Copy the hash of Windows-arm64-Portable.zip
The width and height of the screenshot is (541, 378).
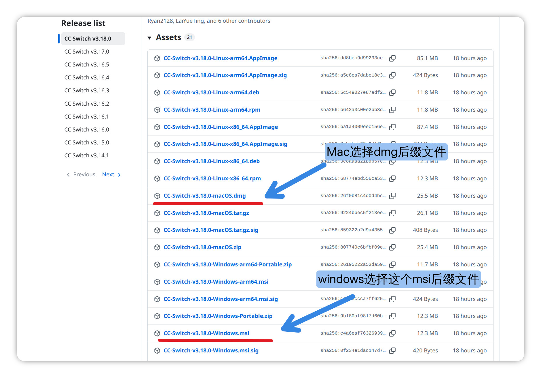(392, 264)
